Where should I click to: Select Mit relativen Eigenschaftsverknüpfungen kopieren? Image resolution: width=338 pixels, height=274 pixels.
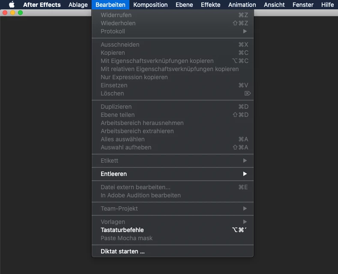173,69
